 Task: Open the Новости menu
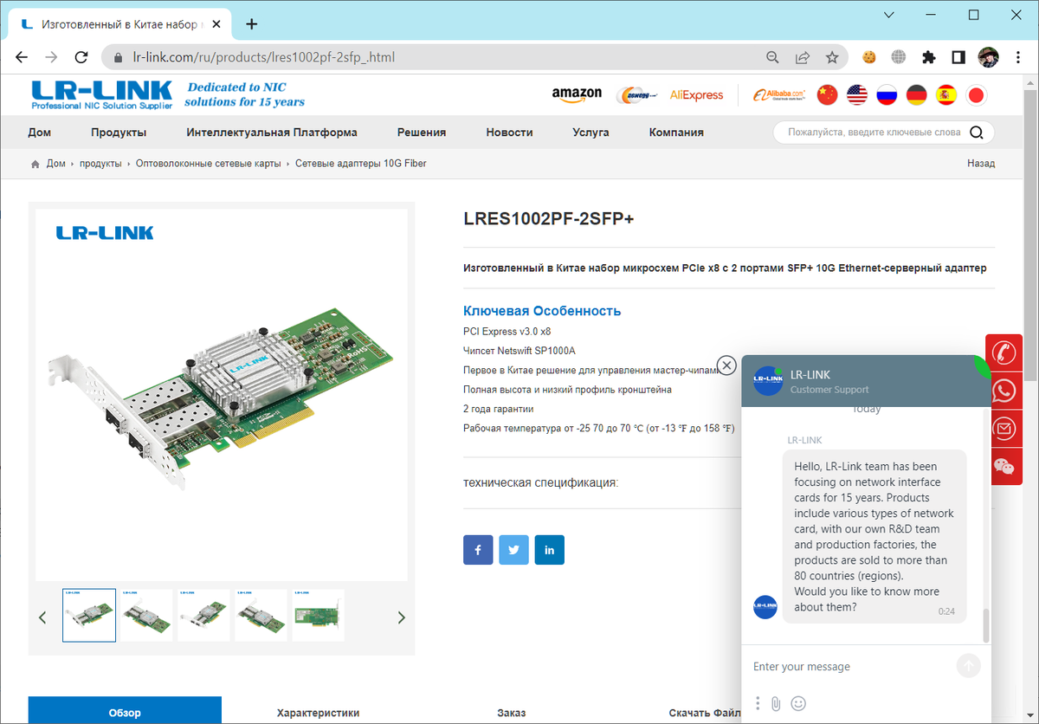point(509,133)
